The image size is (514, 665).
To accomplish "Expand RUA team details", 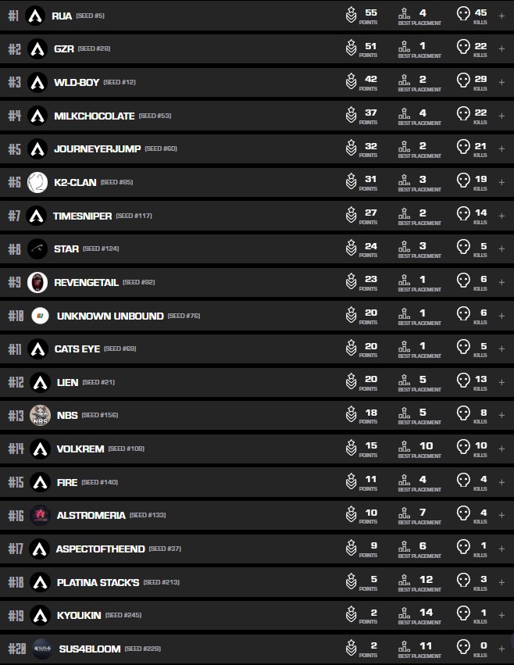I will [502, 16].
